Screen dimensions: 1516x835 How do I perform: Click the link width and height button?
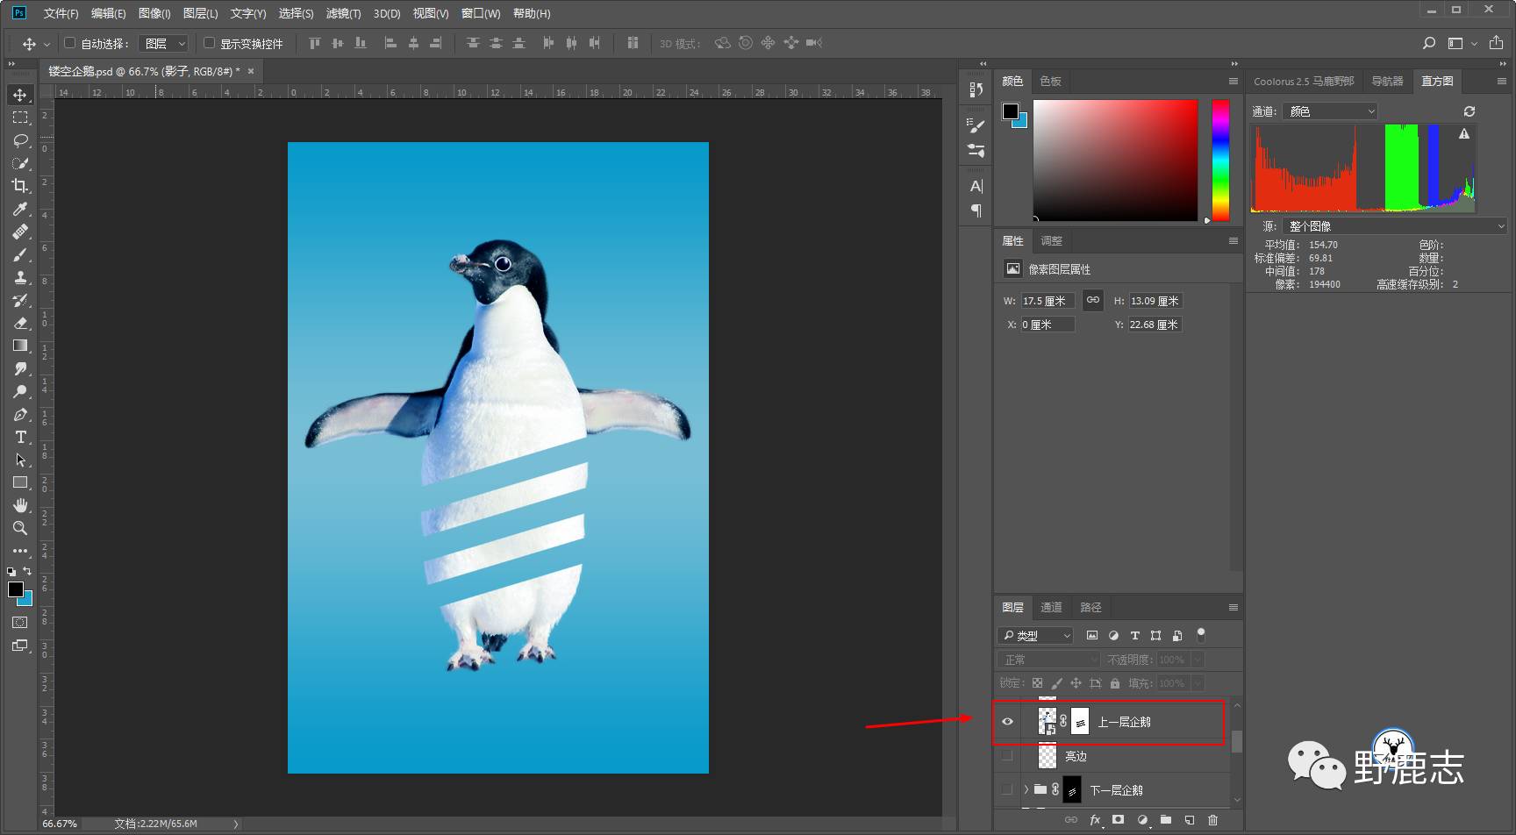coord(1092,300)
